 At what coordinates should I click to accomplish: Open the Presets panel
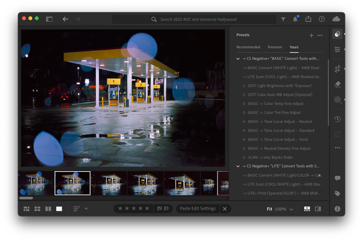[x=337, y=34]
